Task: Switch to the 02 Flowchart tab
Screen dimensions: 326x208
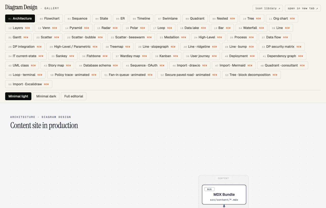Action: coord(50,19)
